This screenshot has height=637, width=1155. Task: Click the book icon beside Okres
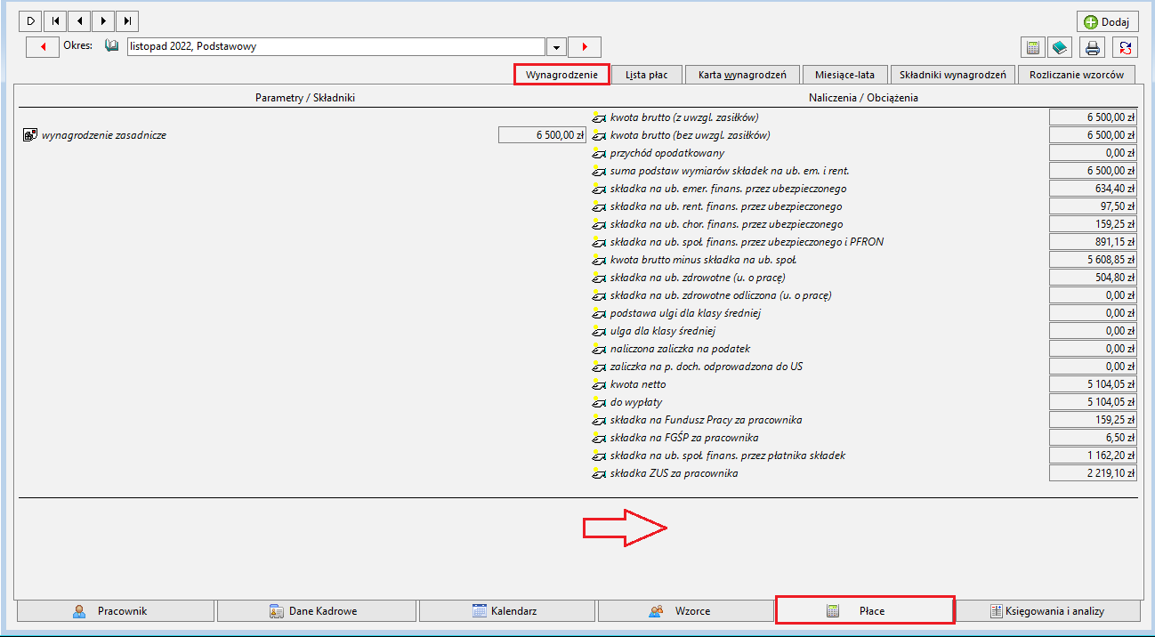112,45
